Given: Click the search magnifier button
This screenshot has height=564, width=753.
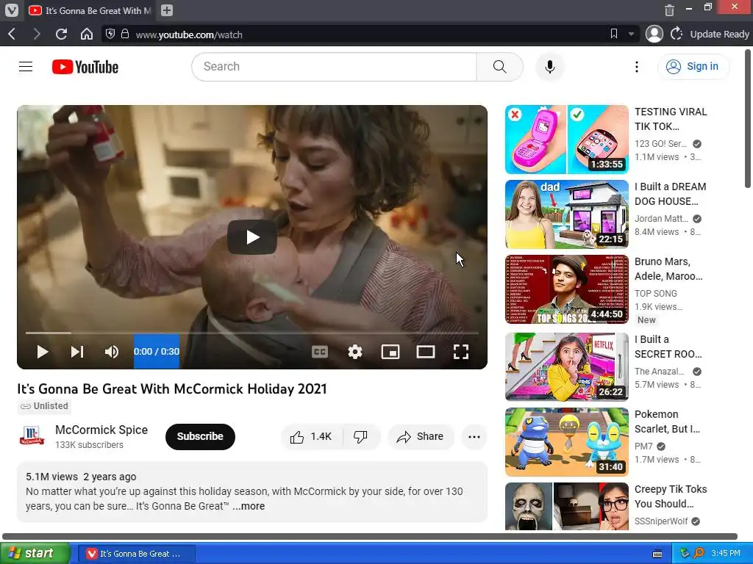Looking at the screenshot, I should click(499, 67).
